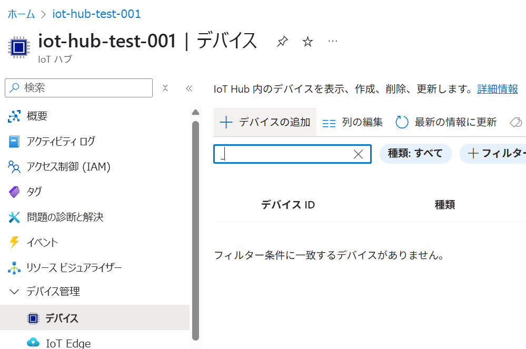Click the IoT hub chip icon beside title
The image size is (526, 349).
(x=19, y=47)
